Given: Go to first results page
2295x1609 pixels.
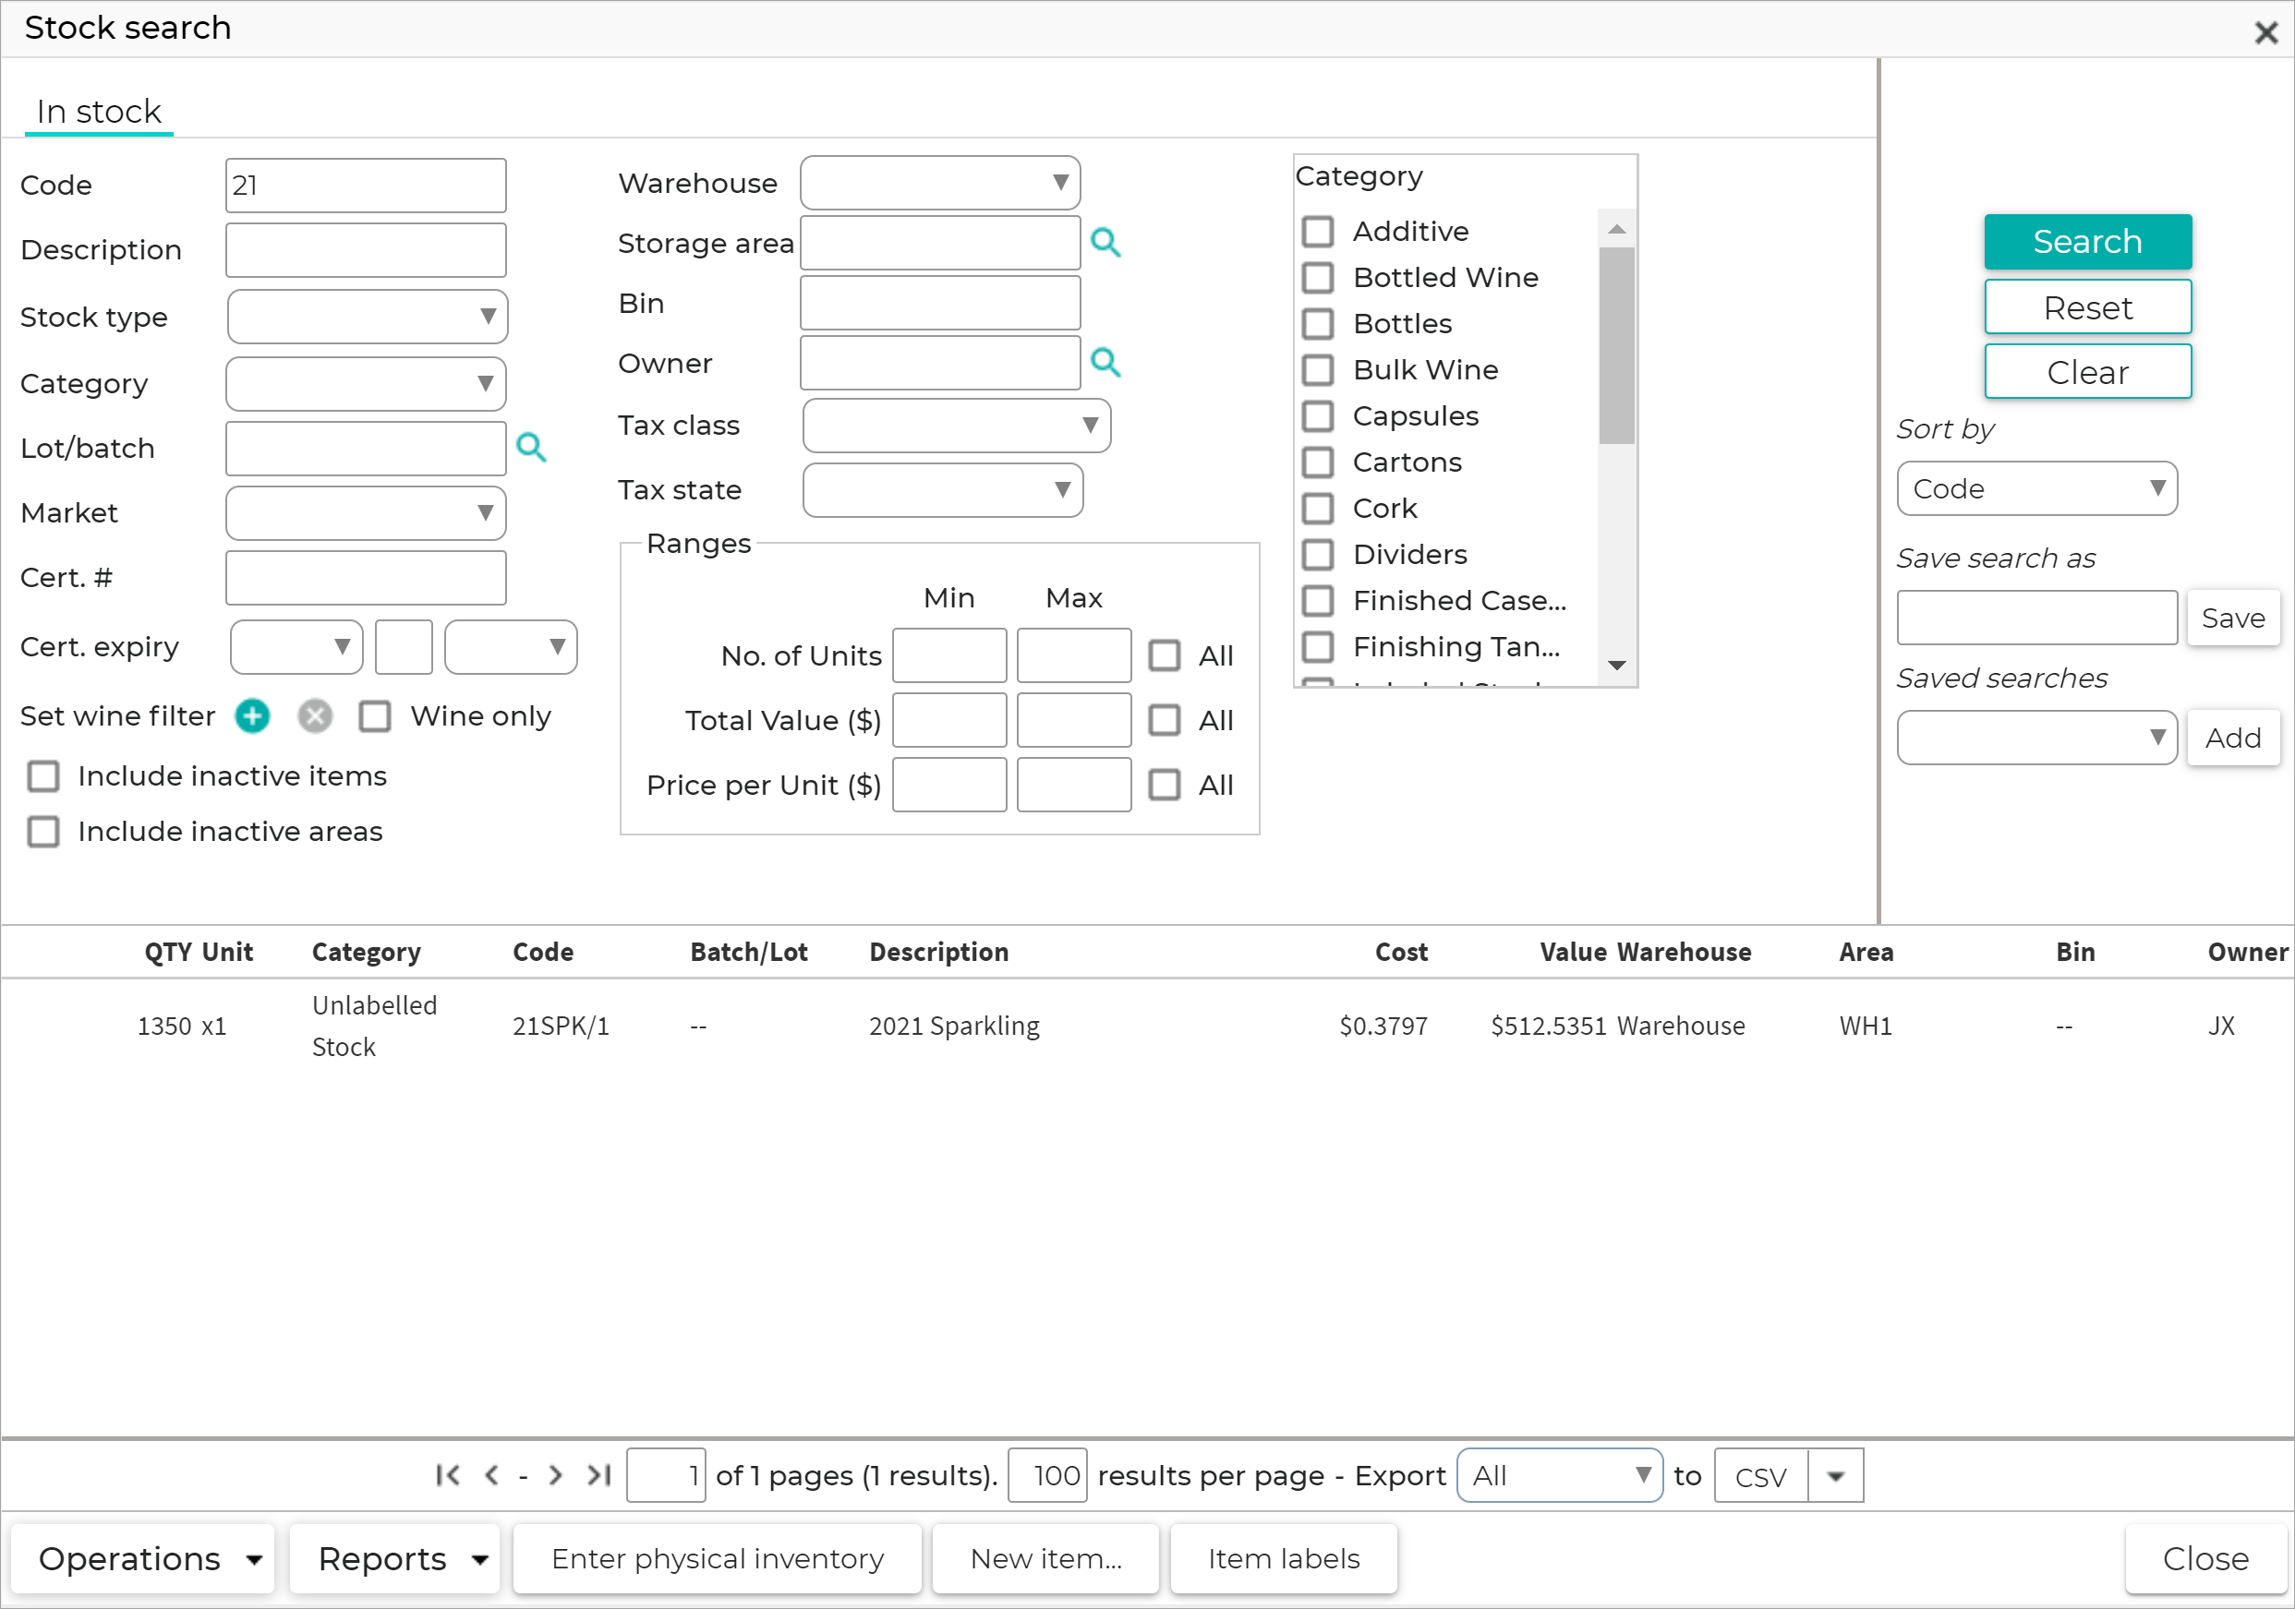Looking at the screenshot, I should 448,1475.
